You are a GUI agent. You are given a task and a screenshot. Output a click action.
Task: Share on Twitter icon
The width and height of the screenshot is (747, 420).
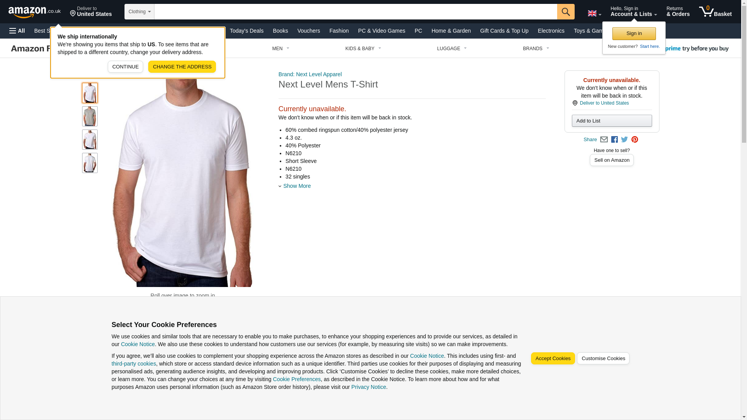(x=624, y=140)
